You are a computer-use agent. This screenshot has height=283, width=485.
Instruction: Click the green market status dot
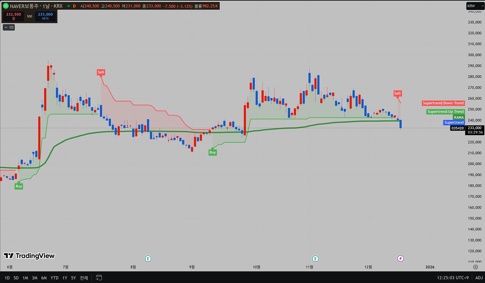point(68,6)
